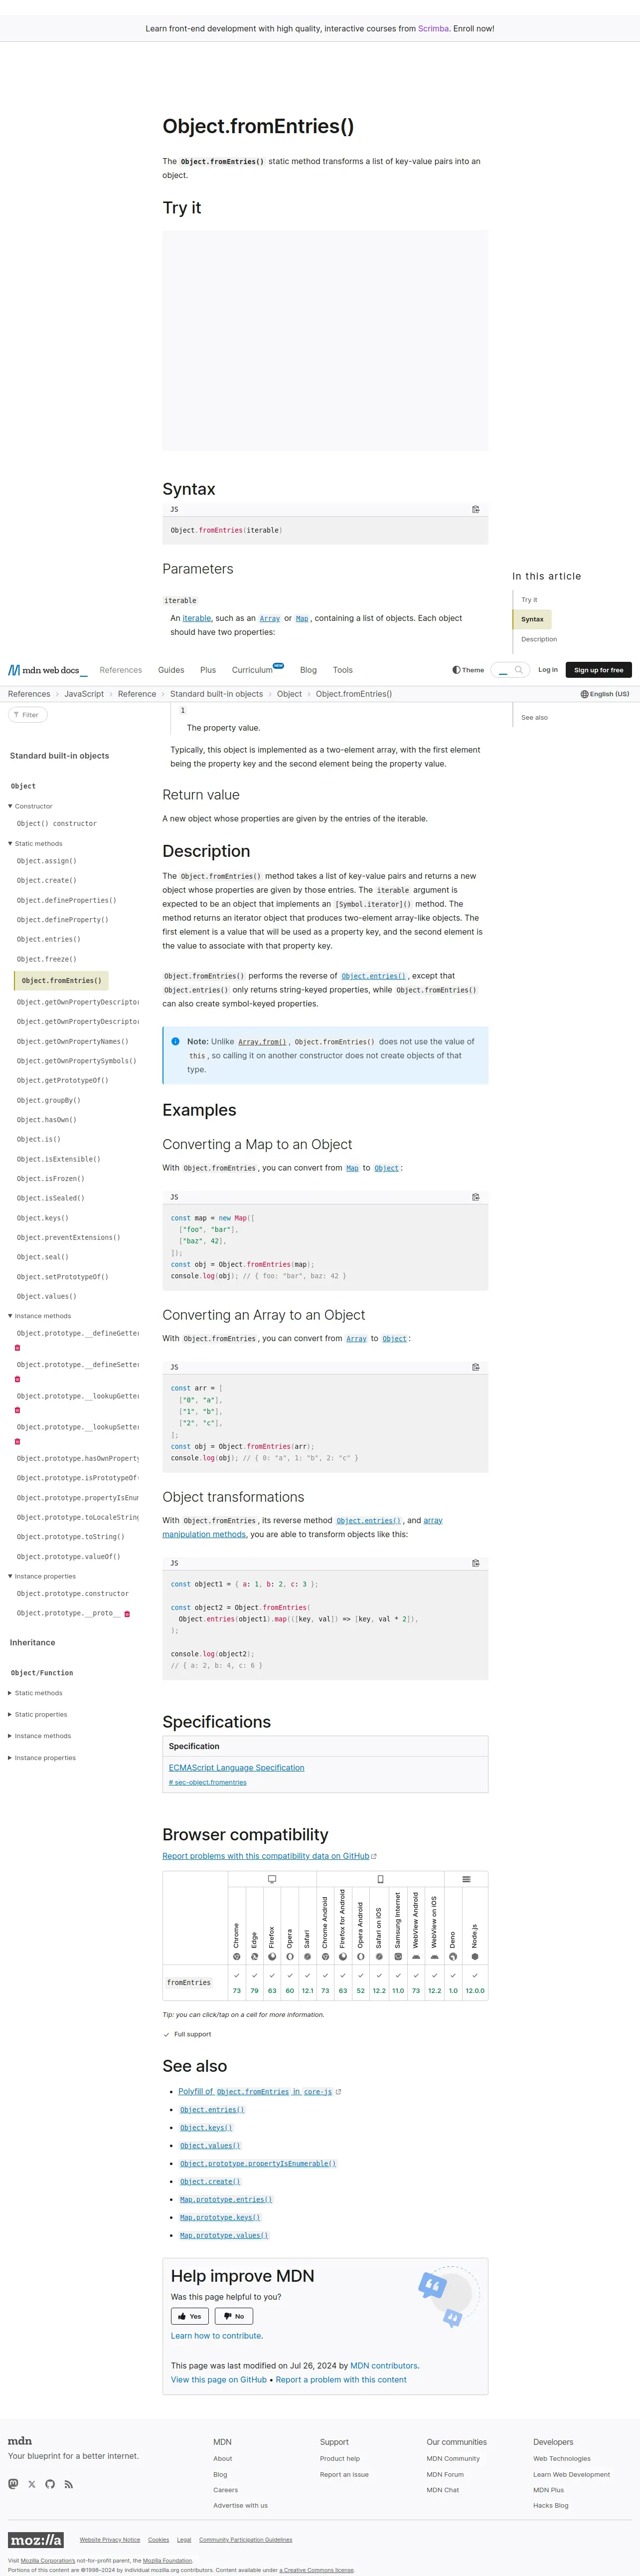
Task: Open MDN X (Twitter) icon in footer
Action: [32, 2484]
